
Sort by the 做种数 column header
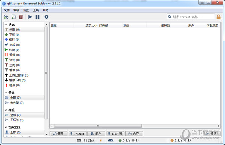[159, 25]
